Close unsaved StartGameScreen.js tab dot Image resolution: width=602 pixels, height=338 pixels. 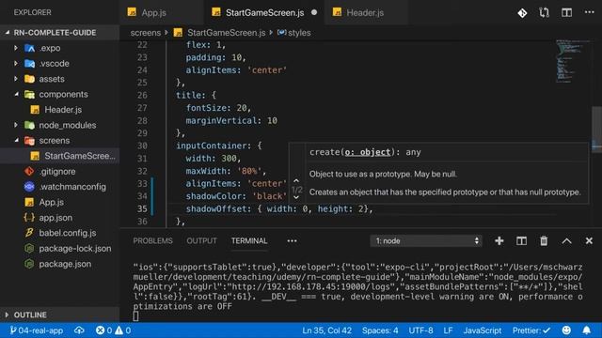pos(314,12)
